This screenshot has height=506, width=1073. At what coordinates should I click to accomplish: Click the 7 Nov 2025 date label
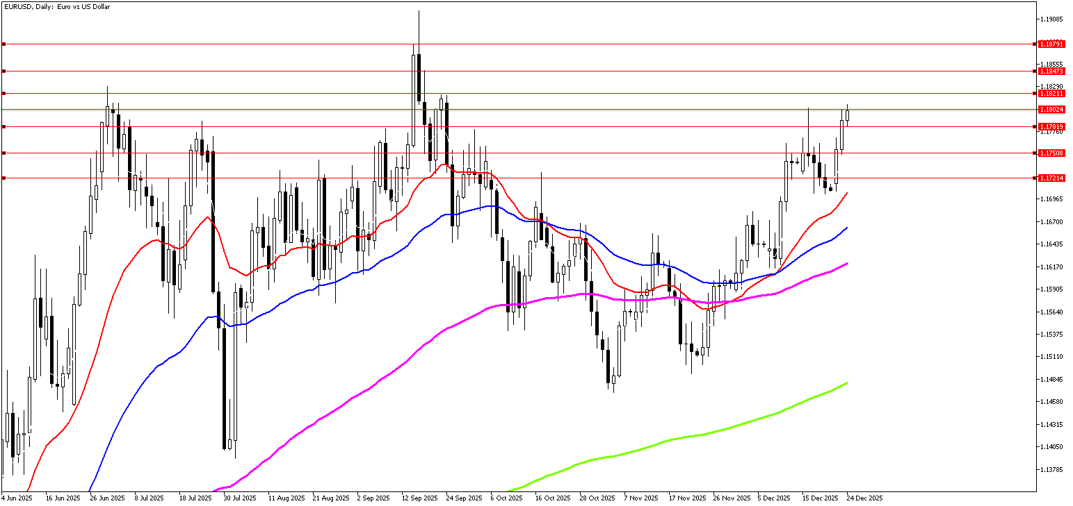(640, 498)
